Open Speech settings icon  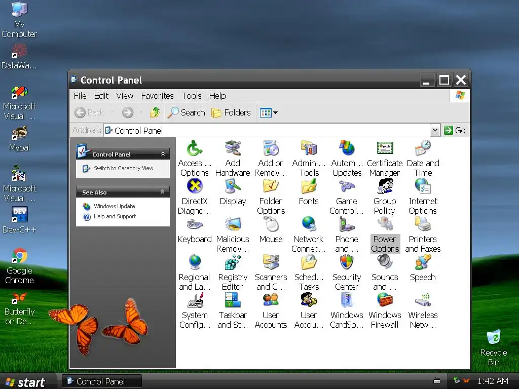[423, 262]
